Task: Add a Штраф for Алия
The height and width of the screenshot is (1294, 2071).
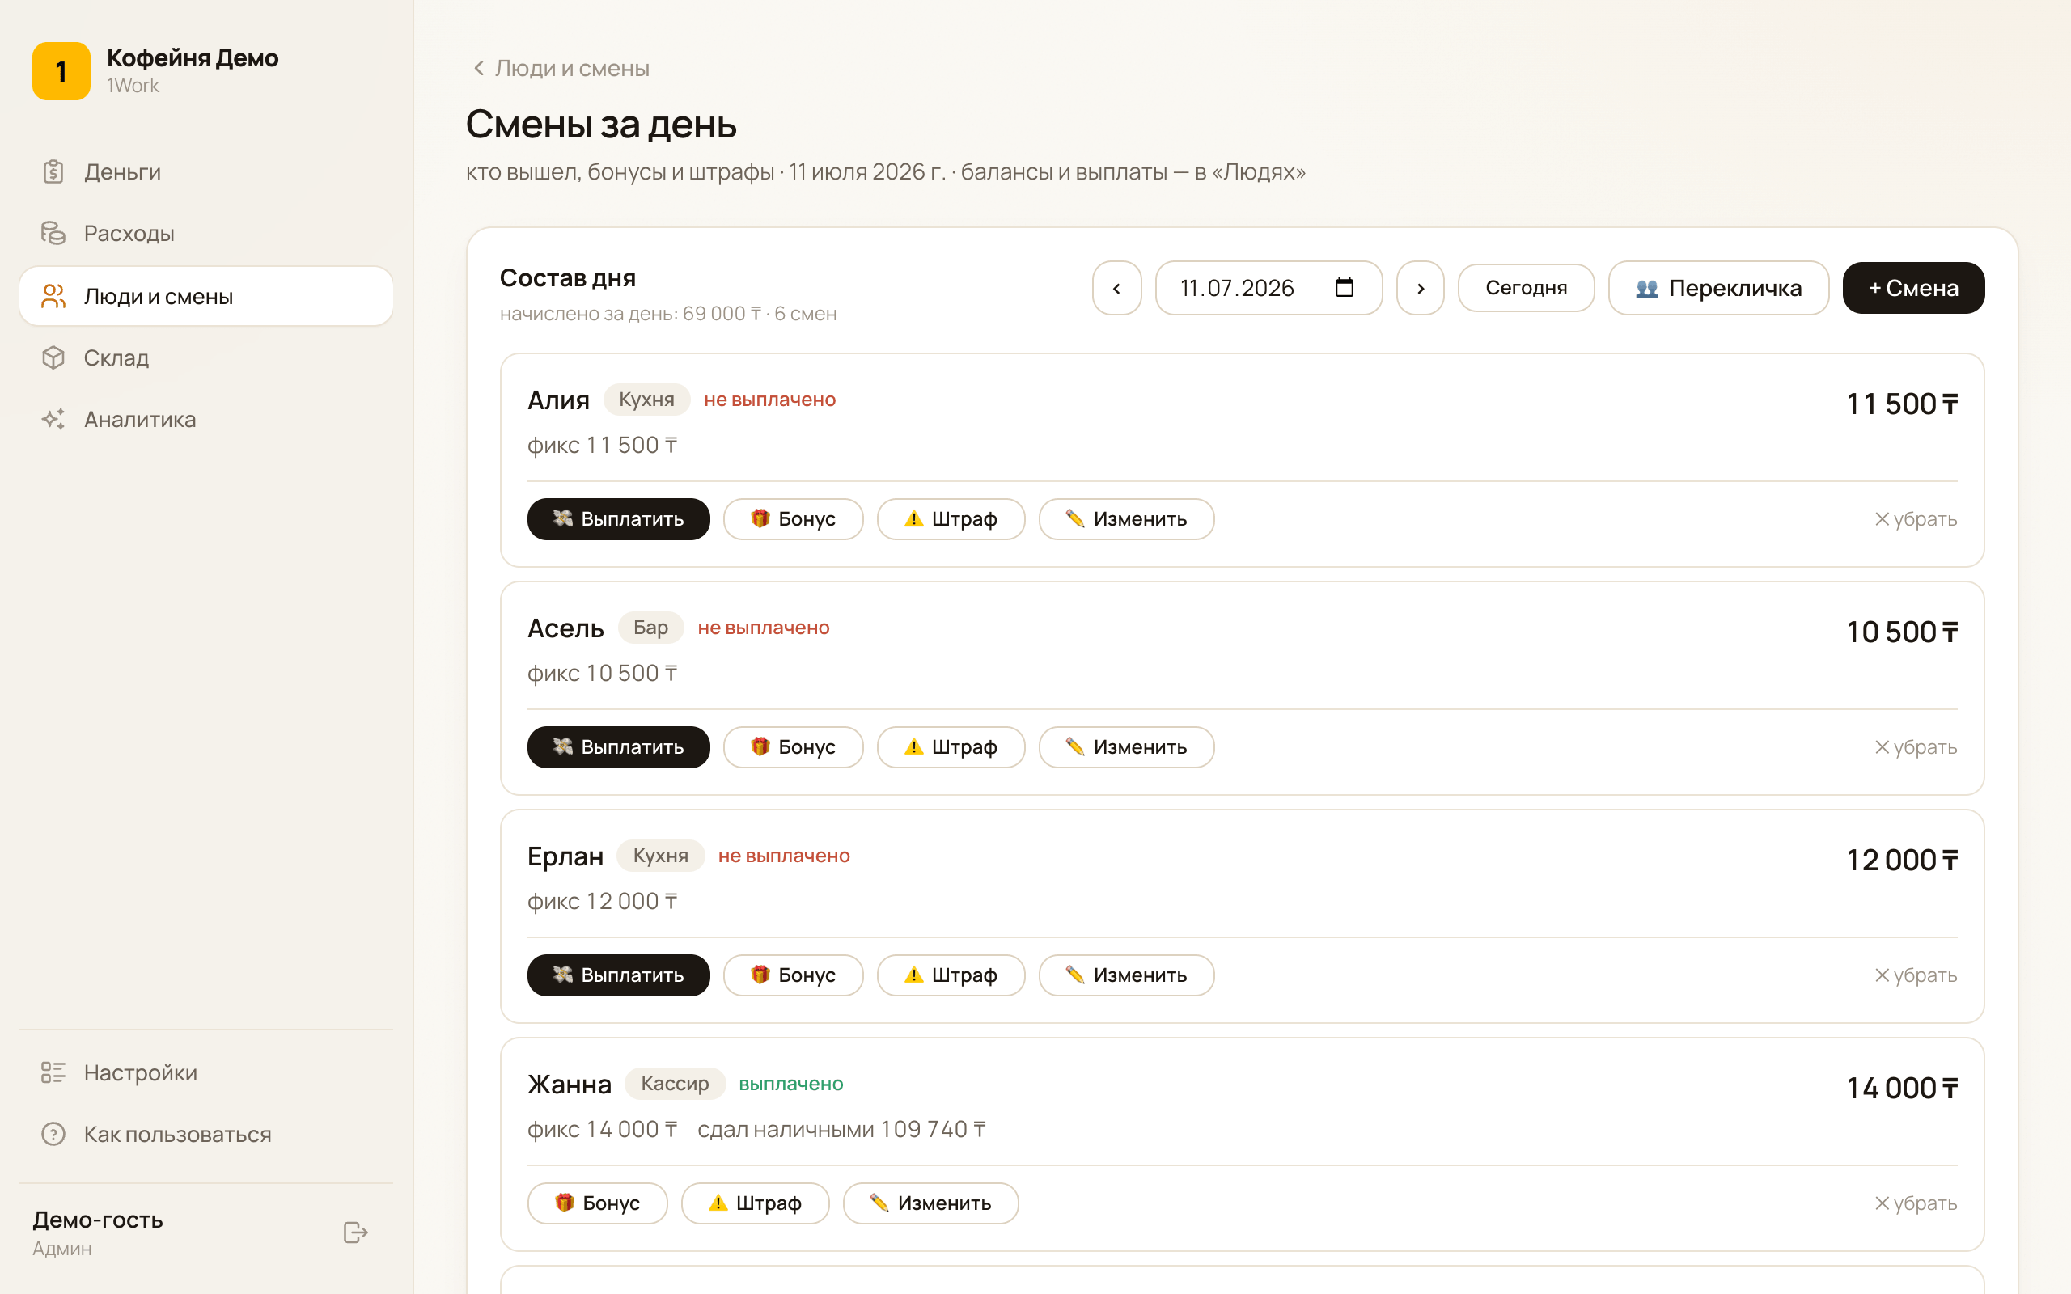Action: pyautogui.click(x=951, y=519)
